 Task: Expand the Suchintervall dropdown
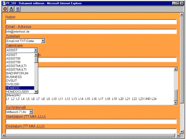(x=31, y=112)
